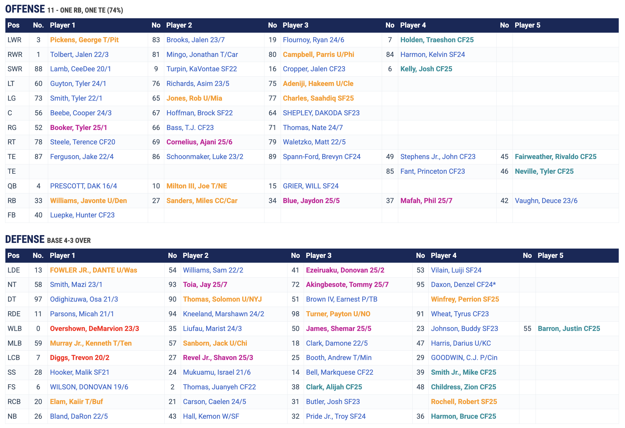This screenshot has height=428, width=625.
Task: Select Turpin, KaVontae SF22 link
Action: (x=202, y=69)
